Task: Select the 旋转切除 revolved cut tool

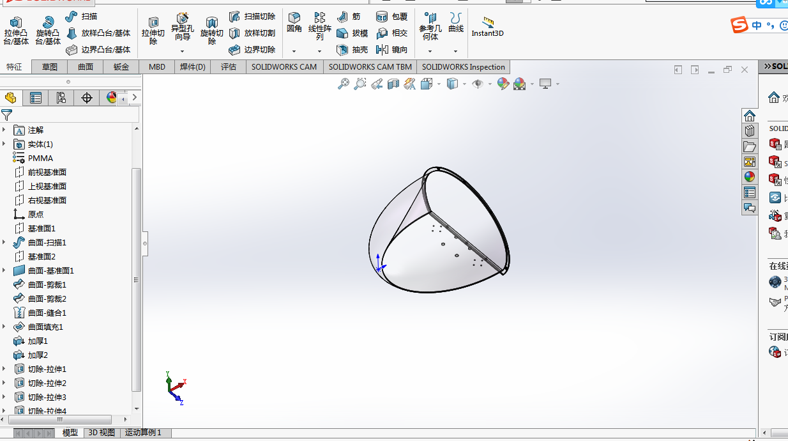Action: click(212, 31)
